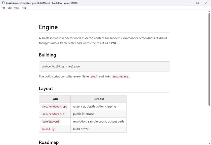Screen dimensions: 211x145
Task: Click the "src/renderer.cpp" table cell
Action: pyautogui.click(x=55, y=106)
